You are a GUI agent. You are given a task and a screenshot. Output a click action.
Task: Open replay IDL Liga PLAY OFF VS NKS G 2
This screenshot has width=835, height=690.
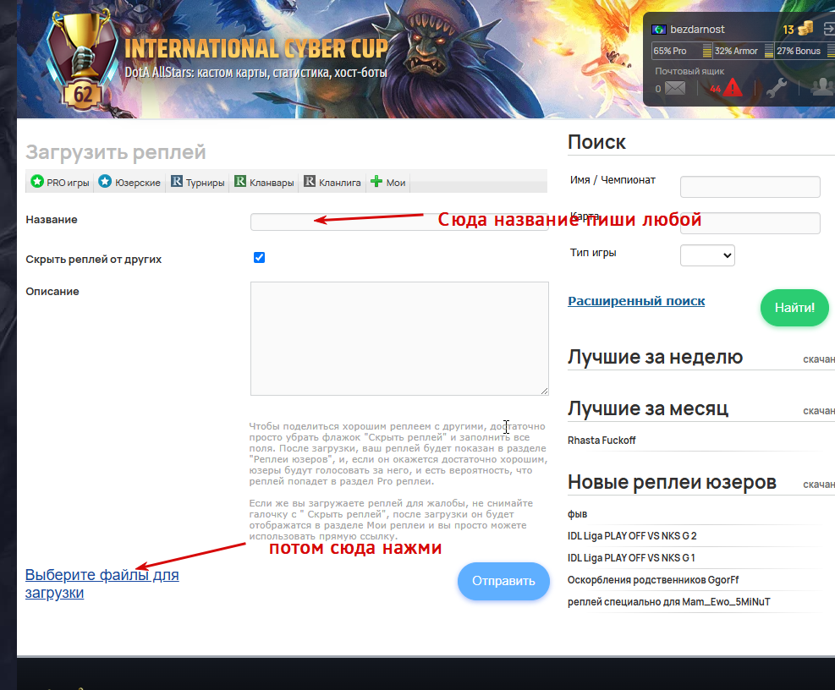click(x=632, y=536)
